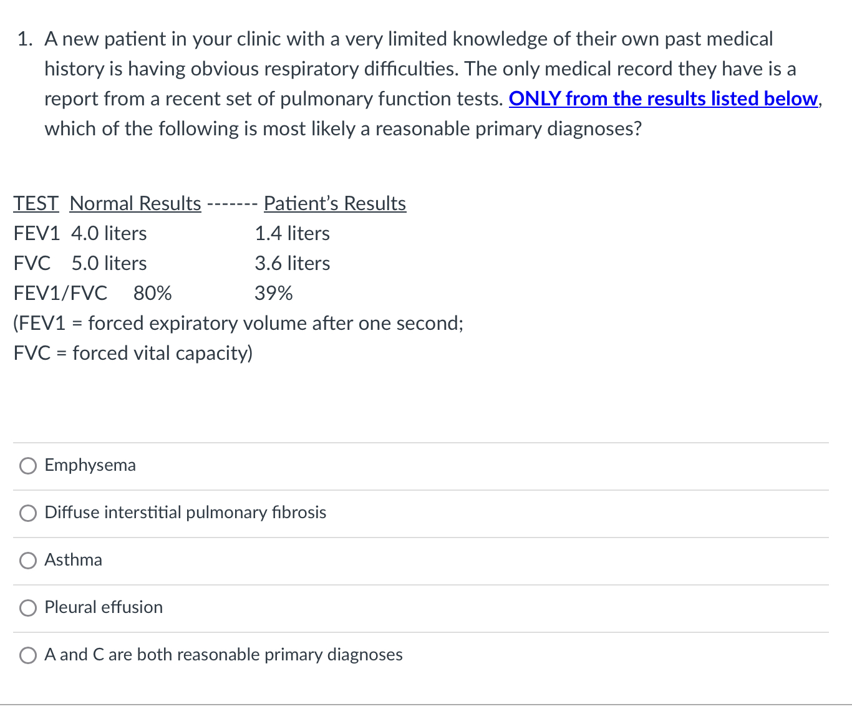Choose the Diffuse interstitial pulmonary fibrosis radio button
Viewport: 852px width, 709px height.
coord(28,513)
